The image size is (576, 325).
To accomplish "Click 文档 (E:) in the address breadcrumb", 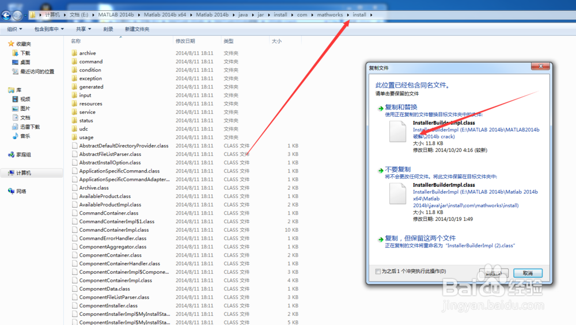I will 78,15.
